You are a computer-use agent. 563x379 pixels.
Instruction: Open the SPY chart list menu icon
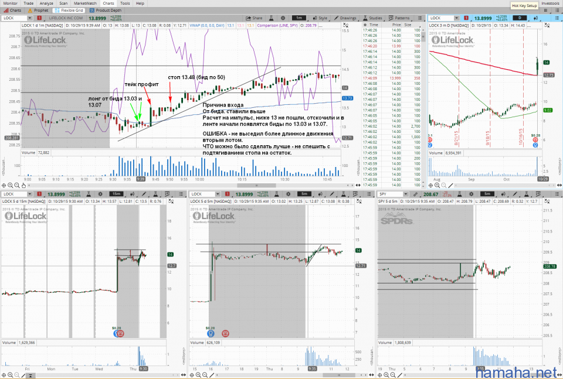[x=557, y=194]
